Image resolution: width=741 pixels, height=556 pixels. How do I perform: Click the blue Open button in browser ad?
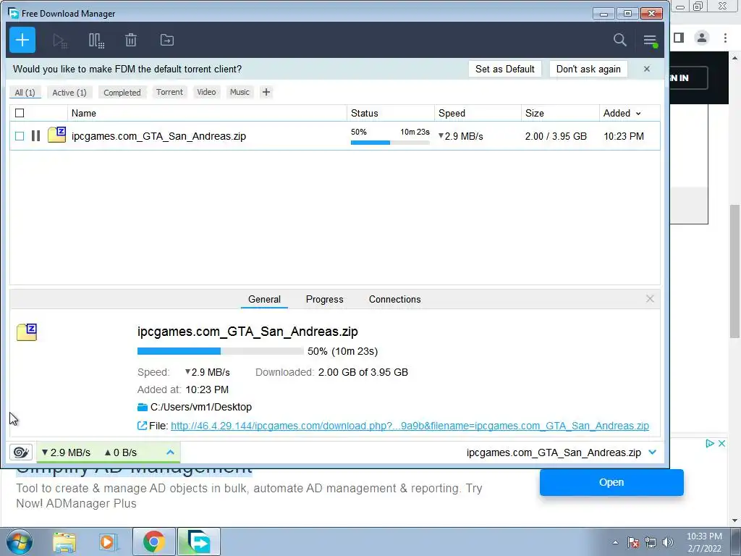tap(611, 482)
